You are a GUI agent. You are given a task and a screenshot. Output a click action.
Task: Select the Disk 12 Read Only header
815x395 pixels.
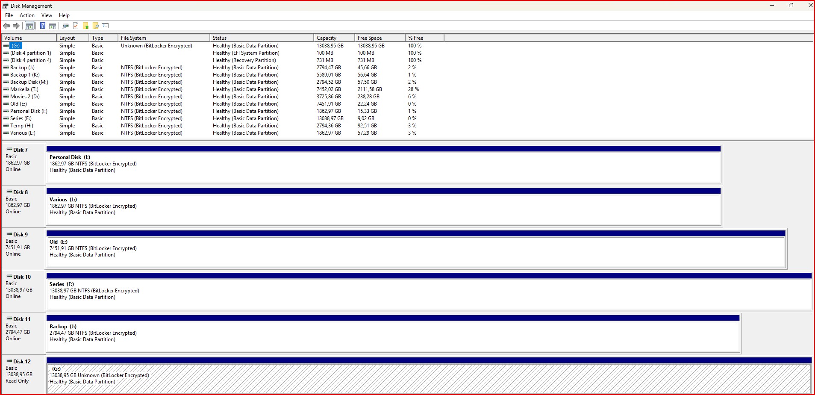coord(24,374)
